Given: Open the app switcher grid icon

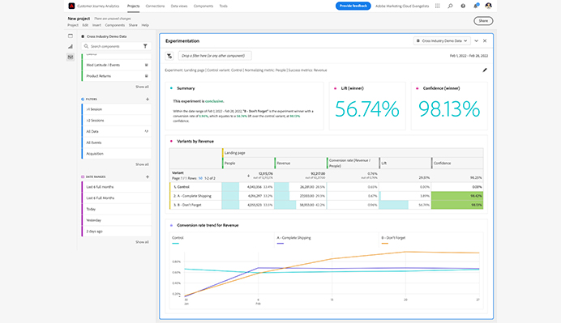Looking at the screenshot, I should 437,6.
